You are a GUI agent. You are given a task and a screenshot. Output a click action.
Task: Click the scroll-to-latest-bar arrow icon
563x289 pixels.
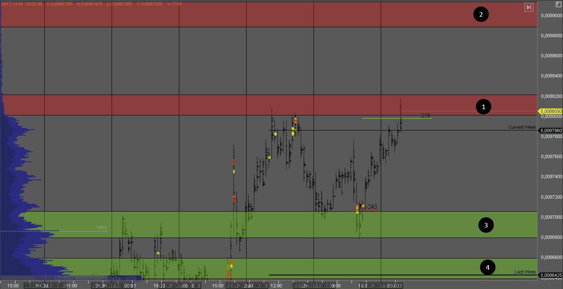(x=529, y=7)
